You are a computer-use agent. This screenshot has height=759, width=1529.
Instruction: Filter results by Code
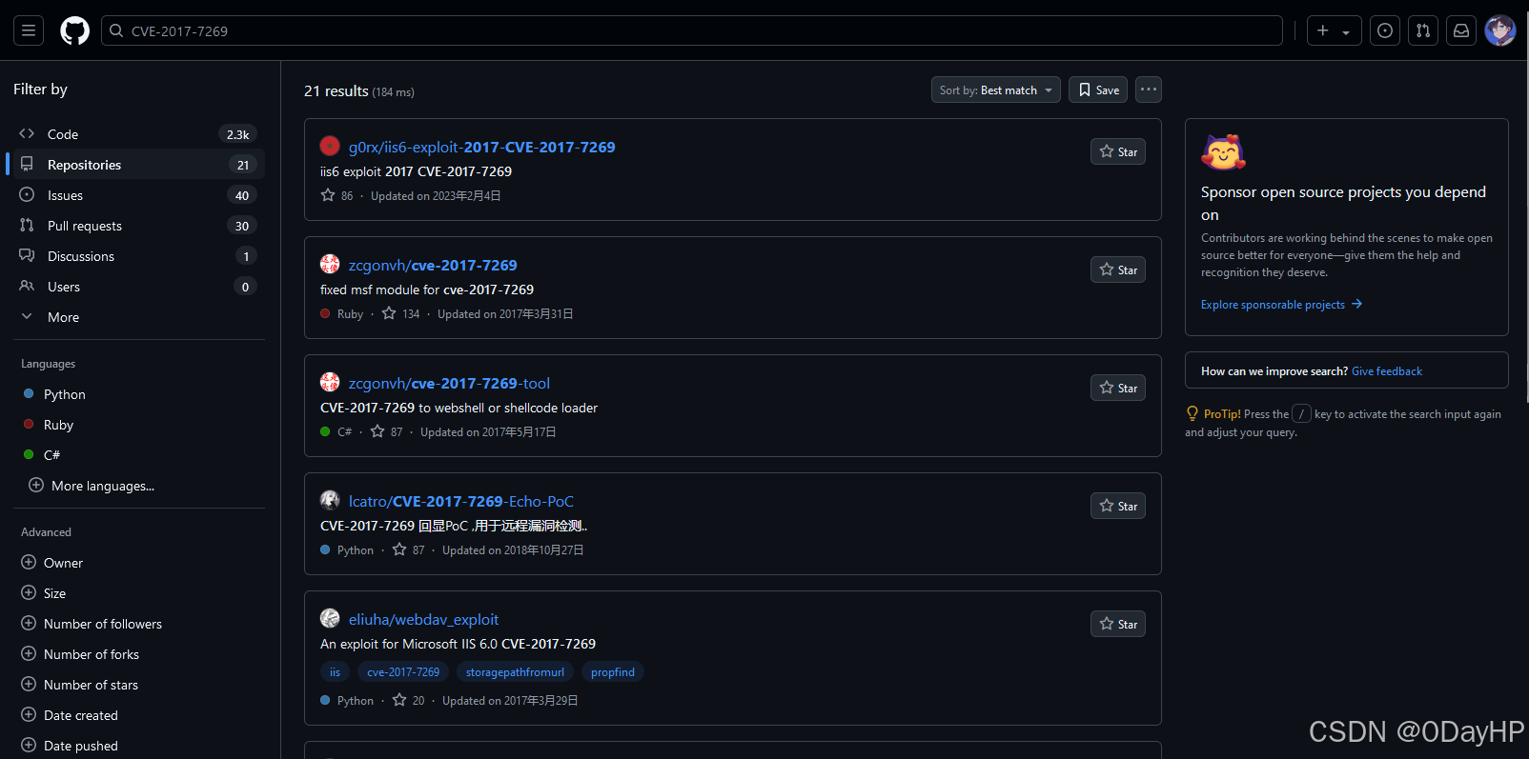click(139, 134)
